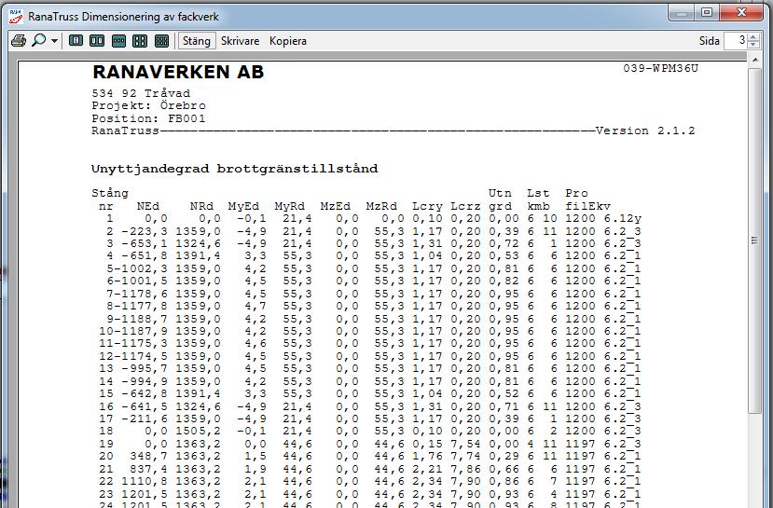Click the value '-223,3' in row 2
Viewport: 773px width, 508px height.
click(145, 231)
